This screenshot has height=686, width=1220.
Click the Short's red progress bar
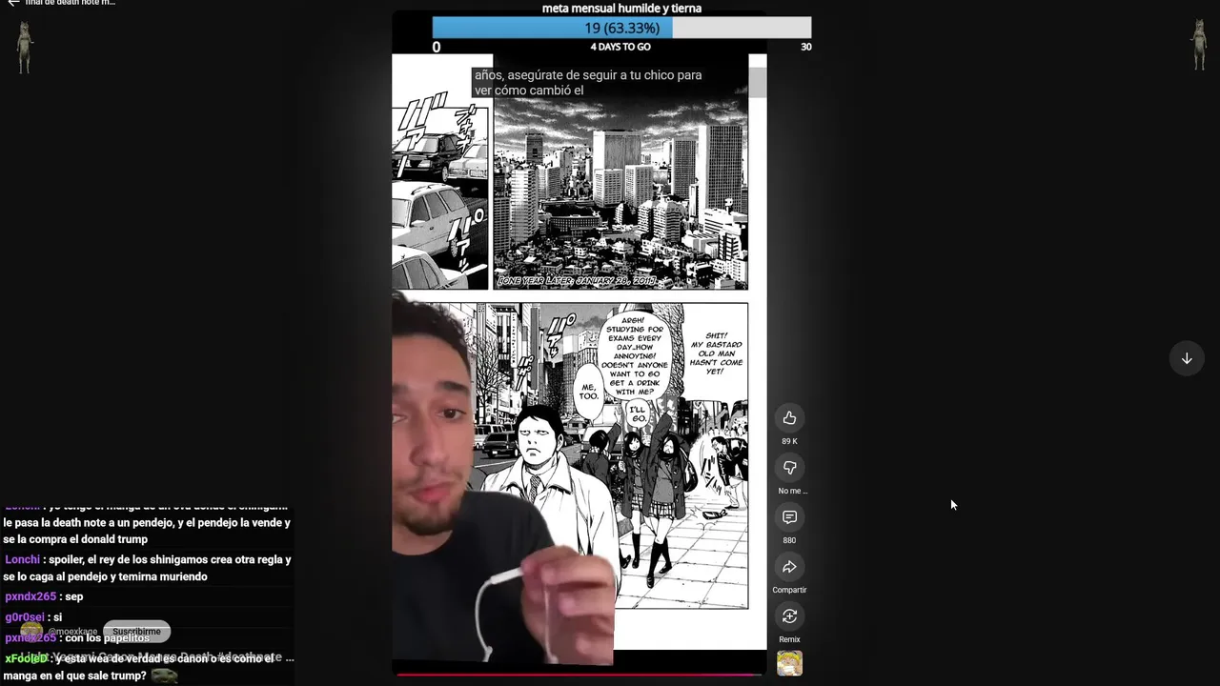(579, 675)
